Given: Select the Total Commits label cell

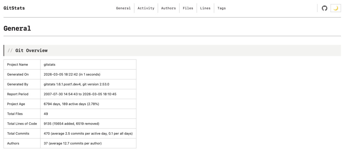Looking at the screenshot, I should 22,134.
